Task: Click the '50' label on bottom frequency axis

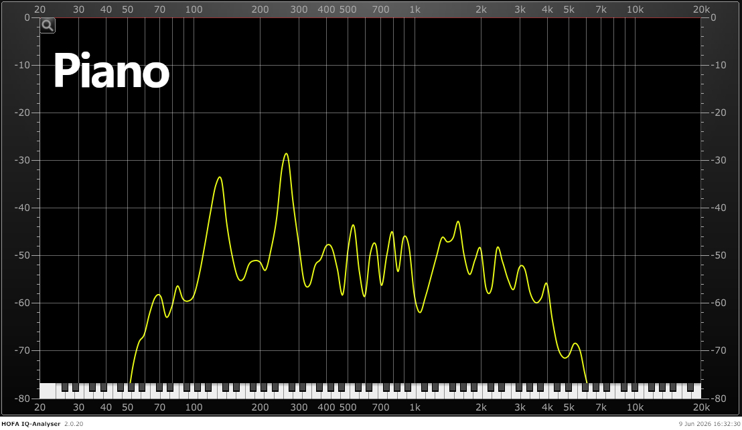Action: pyautogui.click(x=127, y=407)
